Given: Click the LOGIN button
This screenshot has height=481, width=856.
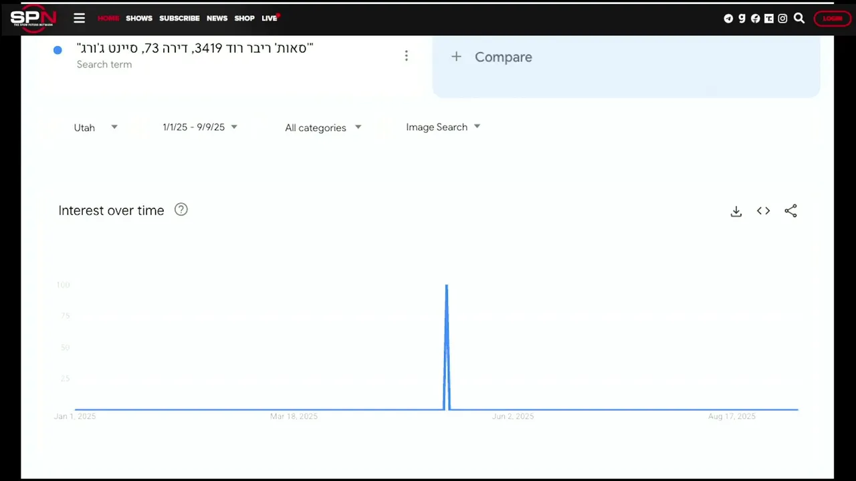Looking at the screenshot, I should click(832, 19).
